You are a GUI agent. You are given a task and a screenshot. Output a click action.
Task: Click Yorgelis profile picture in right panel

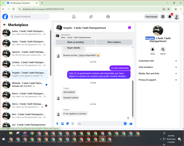[x=158, y=30]
